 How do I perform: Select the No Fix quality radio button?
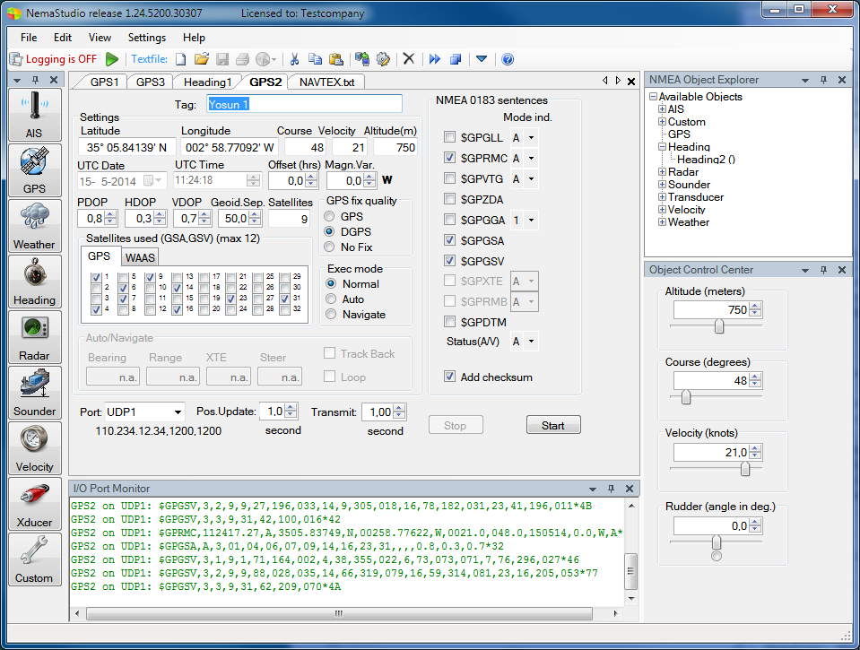tap(331, 247)
